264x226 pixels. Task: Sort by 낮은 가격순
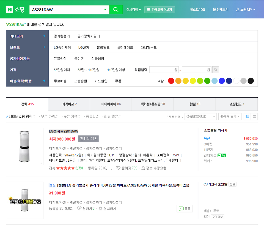pyautogui.click(x=49, y=116)
